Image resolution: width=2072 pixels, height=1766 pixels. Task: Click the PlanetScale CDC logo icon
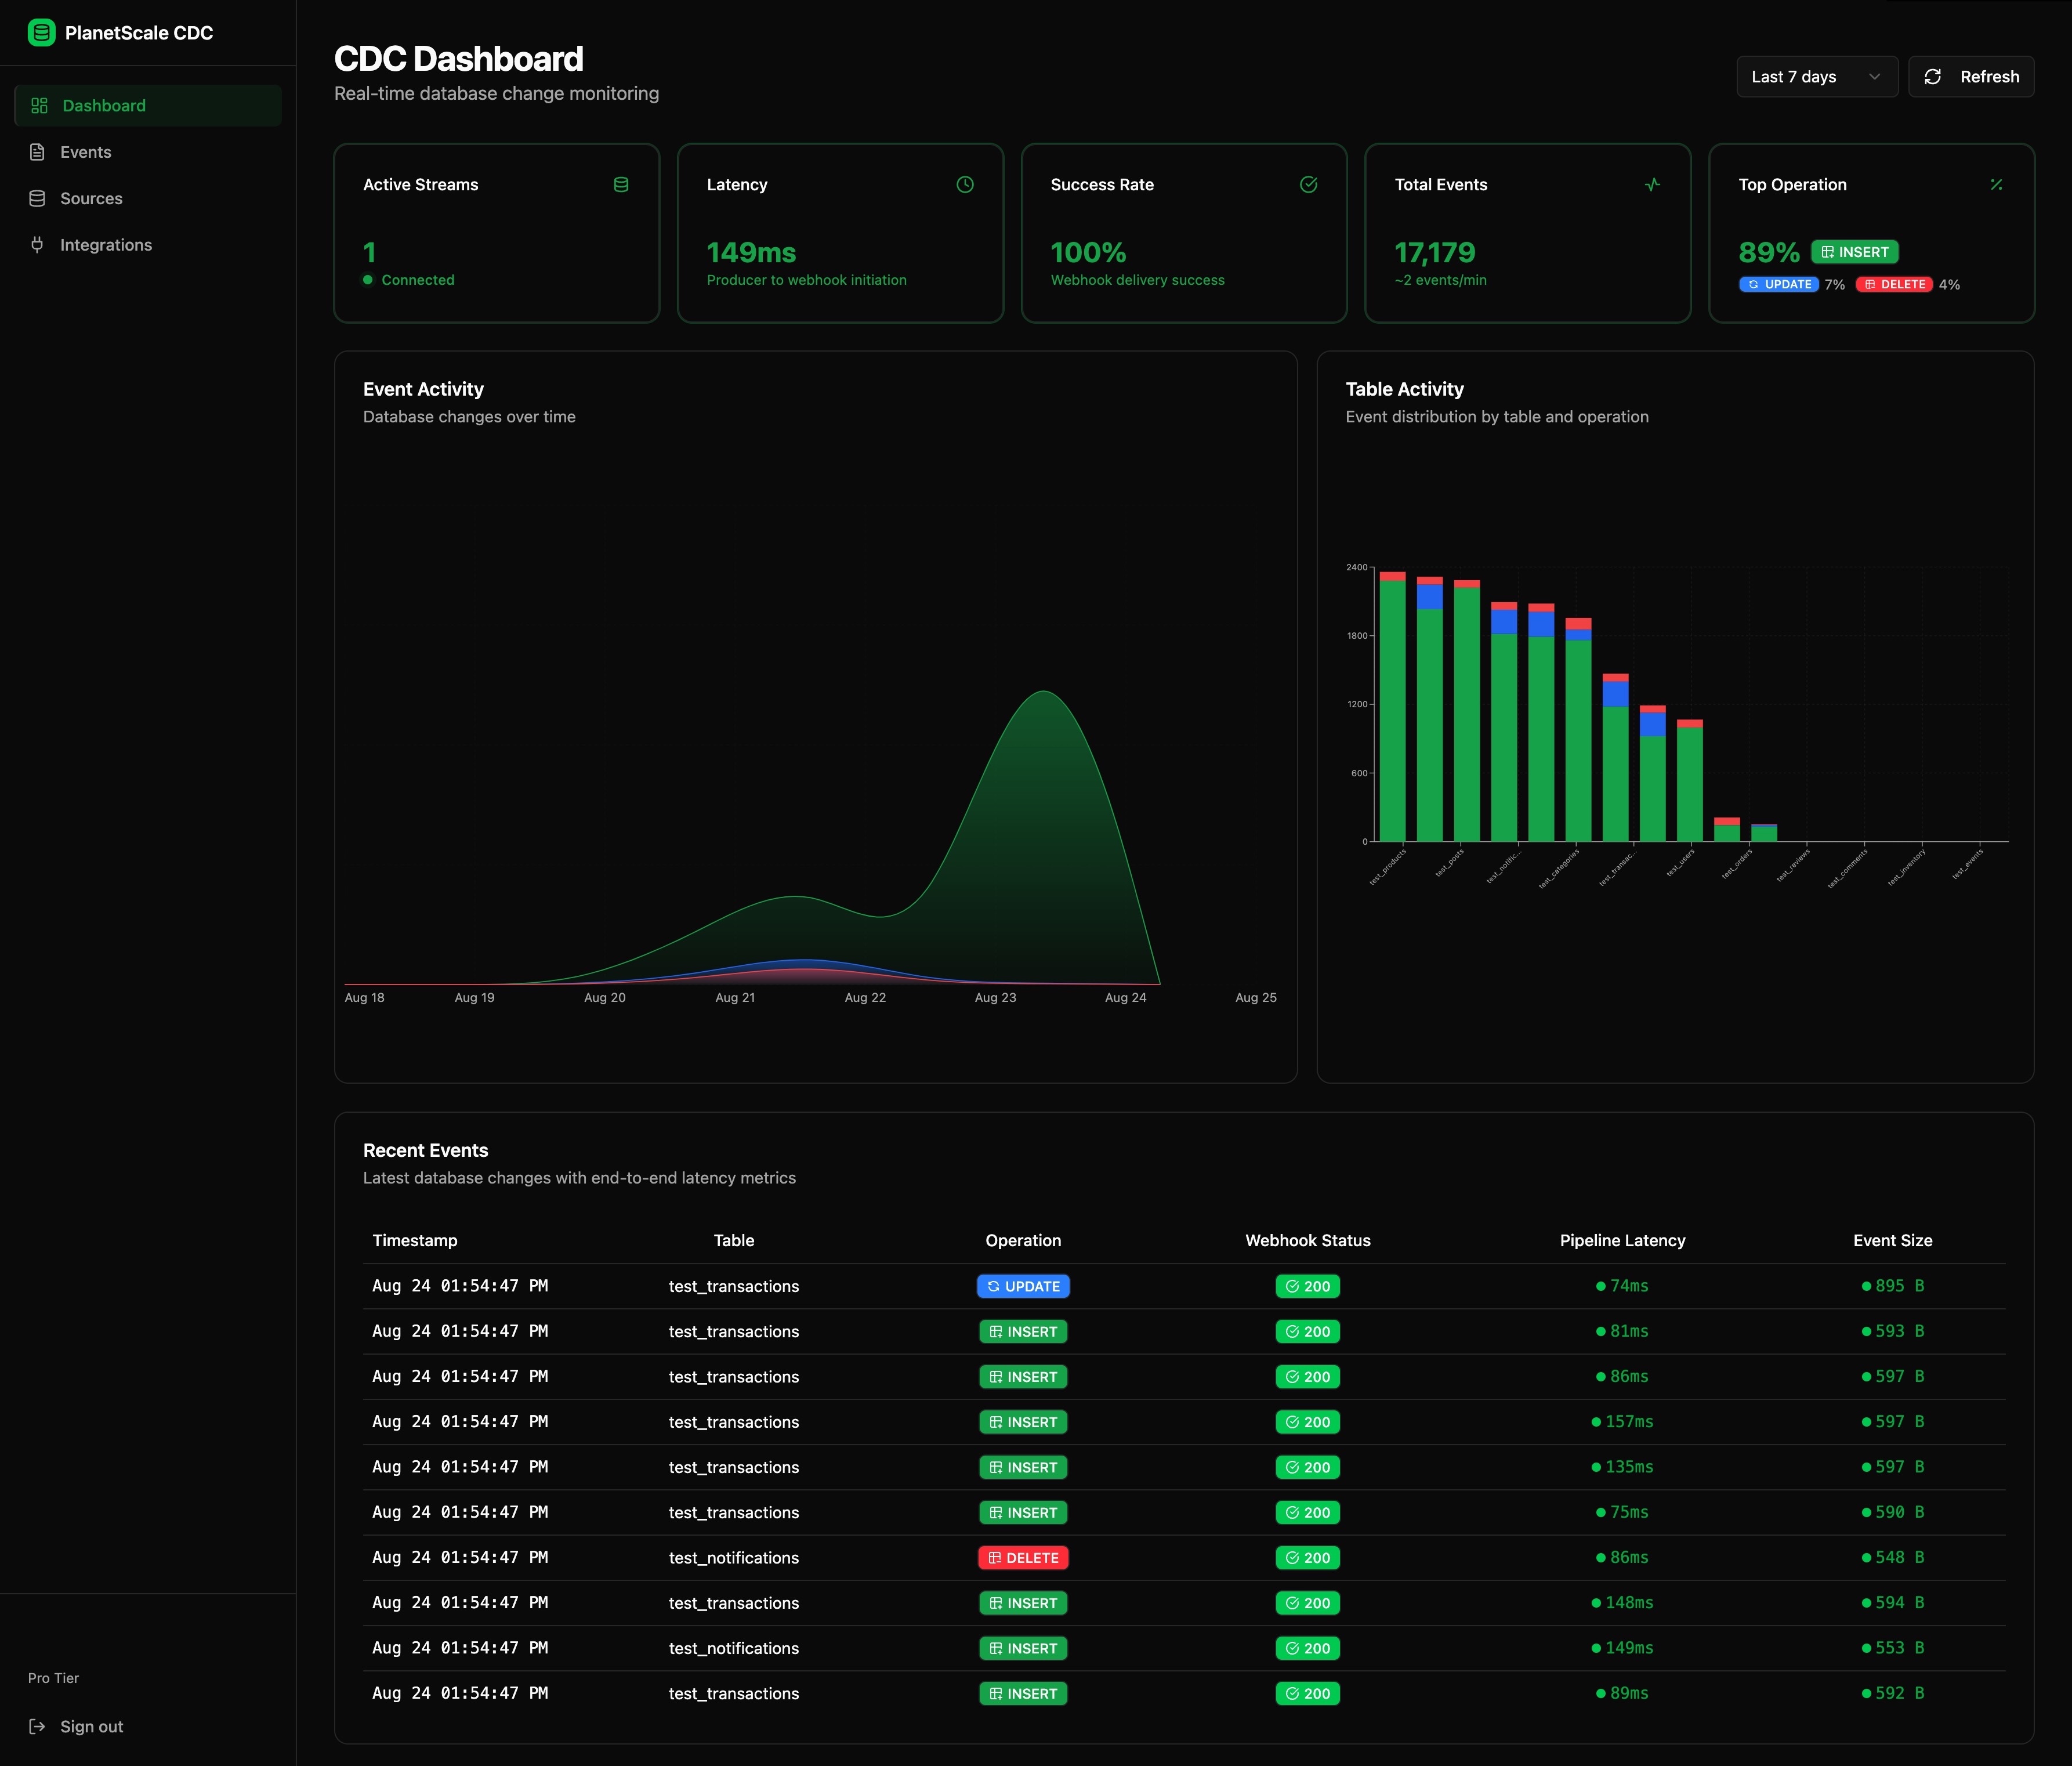point(41,32)
